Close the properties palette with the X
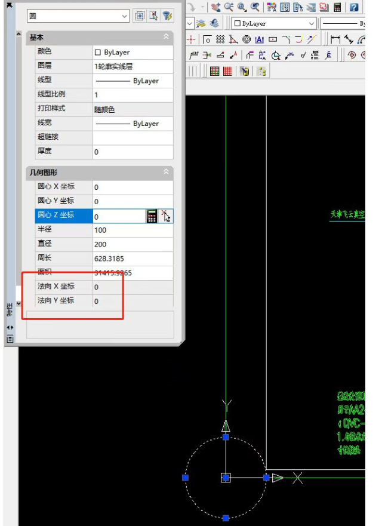This screenshot has width=385, height=526. tap(10, 5)
